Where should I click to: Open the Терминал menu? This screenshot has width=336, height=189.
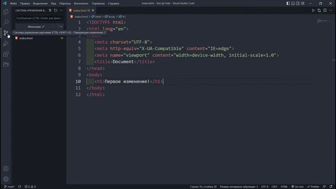point(98,4)
